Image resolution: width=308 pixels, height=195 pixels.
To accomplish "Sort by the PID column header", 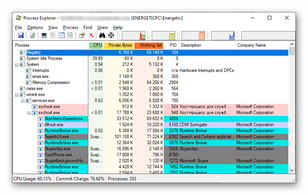I will (x=171, y=45).
